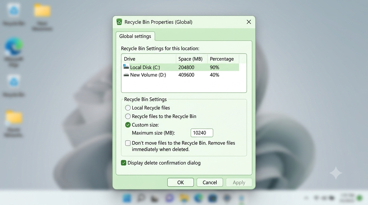Viewport: 368px width, 205px height.
Task: Click the Recycle Bin icon in the title bar
Action: click(119, 22)
